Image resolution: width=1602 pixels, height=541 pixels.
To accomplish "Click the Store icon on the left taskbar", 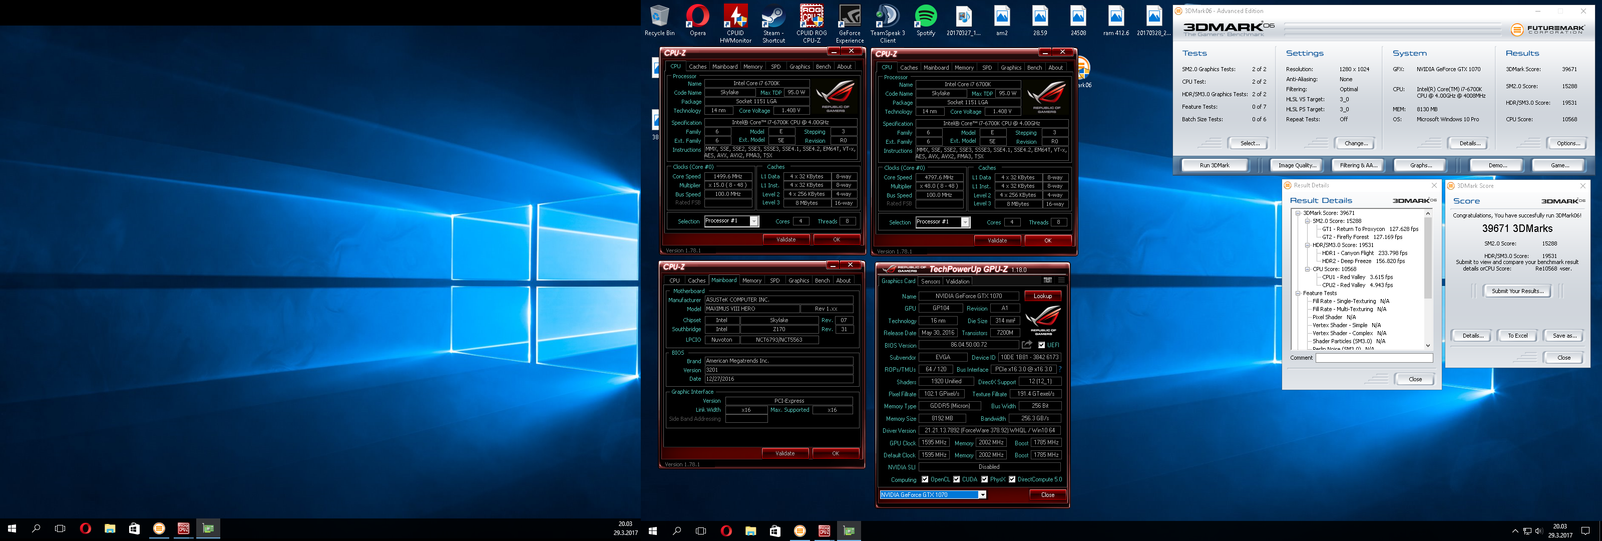I will point(134,528).
